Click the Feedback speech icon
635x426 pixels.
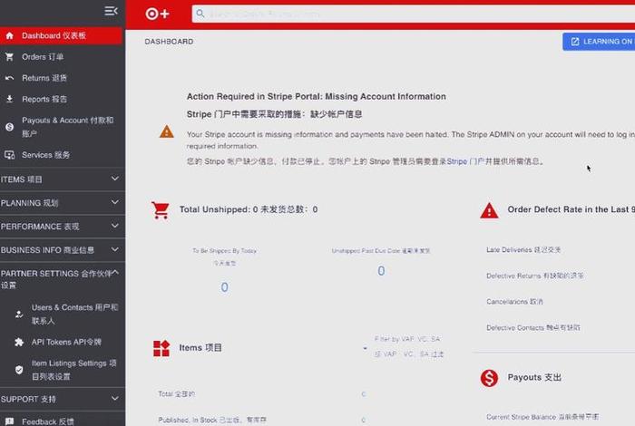pyautogui.click(x=10, y=421)
